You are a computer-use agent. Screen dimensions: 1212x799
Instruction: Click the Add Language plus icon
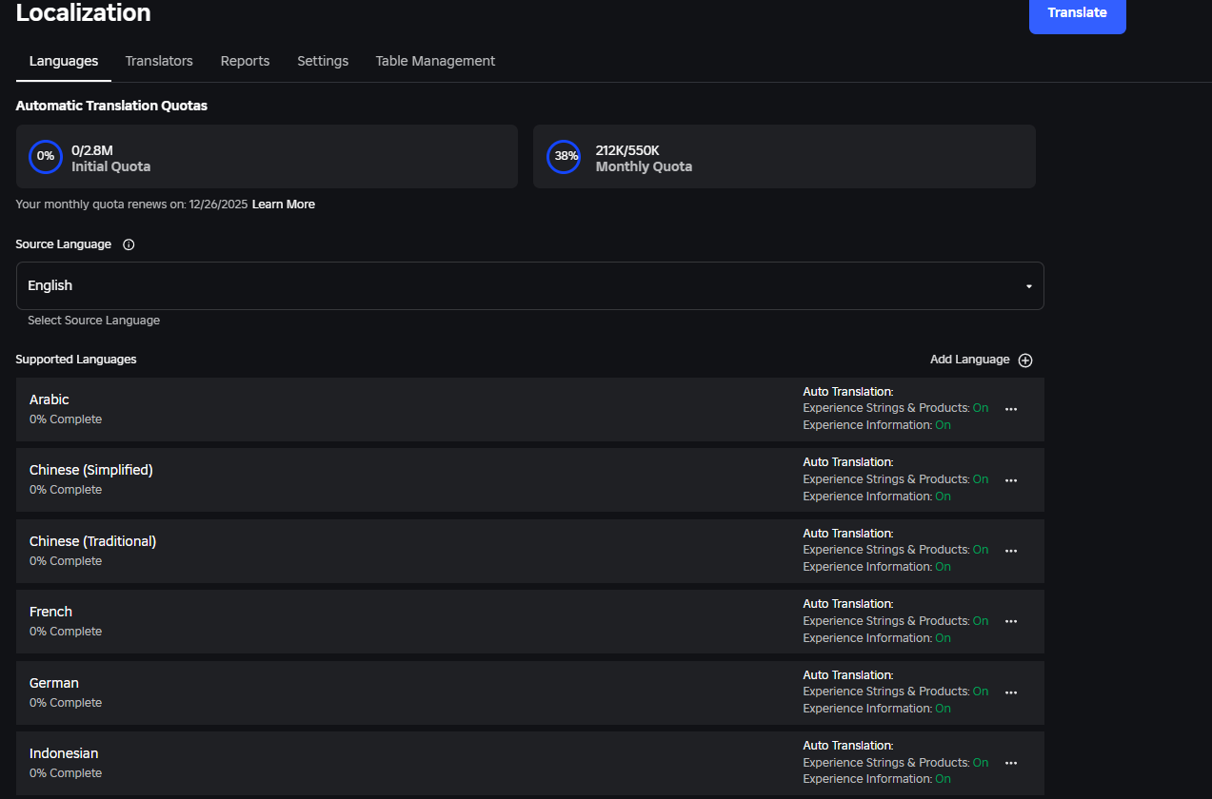pyautogui.click(x=1025, y=361)
